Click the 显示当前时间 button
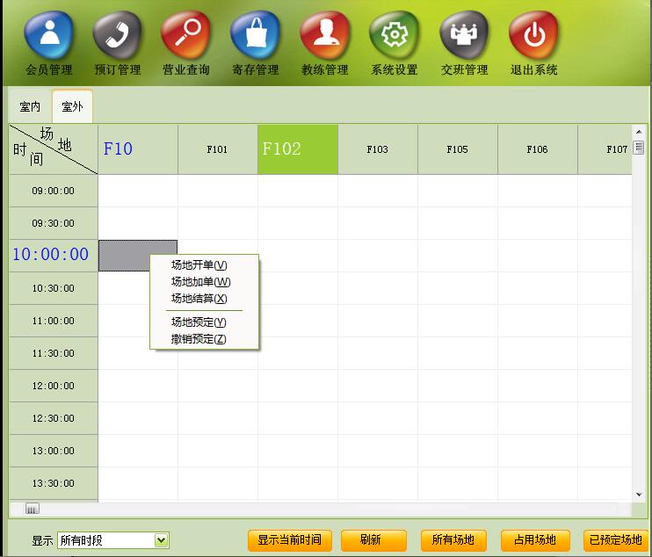Image resolution: width=652 pixels, height=557 pixels. [289, 540]
